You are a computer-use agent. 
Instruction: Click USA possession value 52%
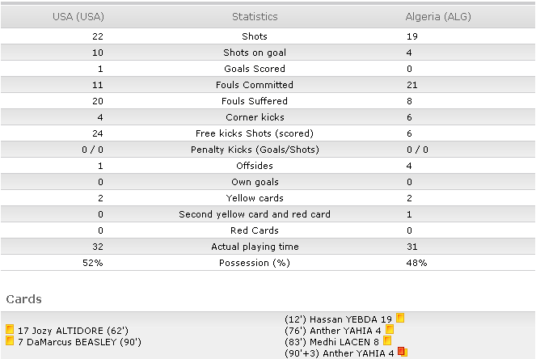(x=93, y=263)
